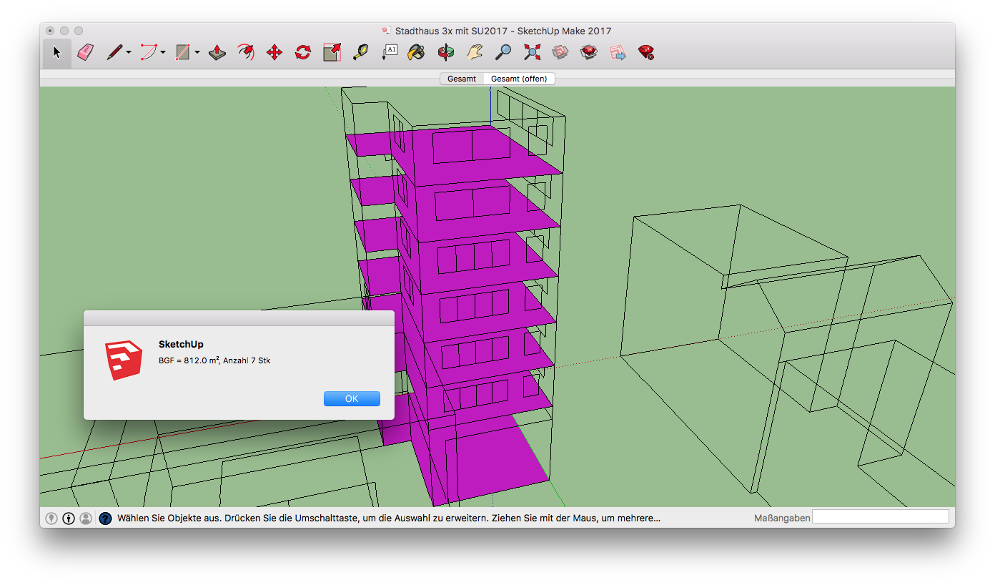The width and height of the screenshot is (995, 585).
Task: Select the Rotate tool
Action: click(303, 52)
